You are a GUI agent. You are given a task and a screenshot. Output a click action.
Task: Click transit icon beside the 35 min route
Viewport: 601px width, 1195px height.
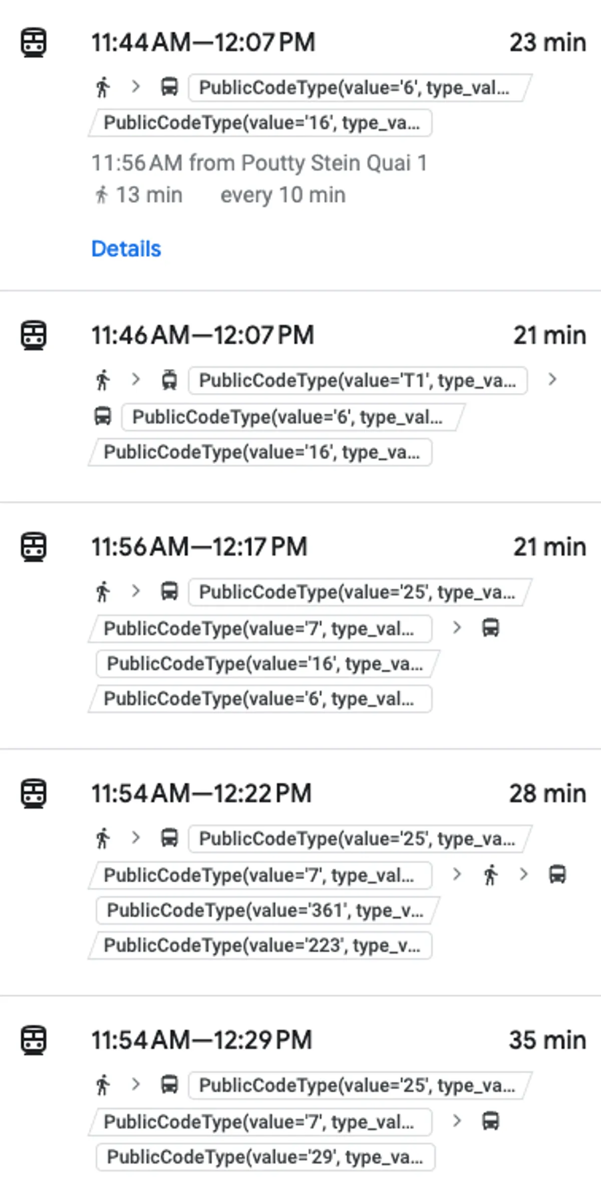[x=34, y=1040]
